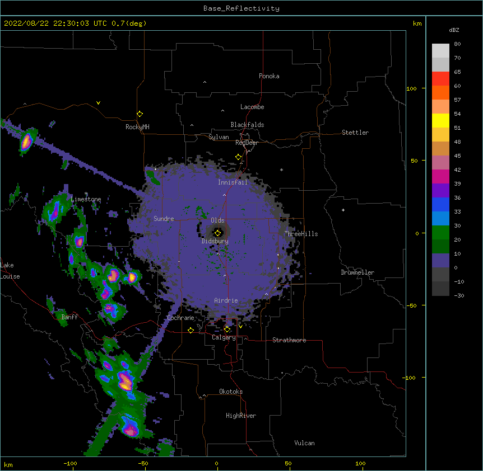Screen dimensions: 483x471
Task: Select the Lacombe city label
Action: 252,107
